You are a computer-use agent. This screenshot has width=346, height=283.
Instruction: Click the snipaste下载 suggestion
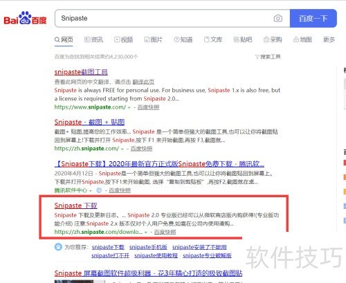pos(108,247)
